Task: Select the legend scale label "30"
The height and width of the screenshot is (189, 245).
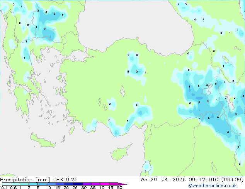Action: (x=84, y=187)
